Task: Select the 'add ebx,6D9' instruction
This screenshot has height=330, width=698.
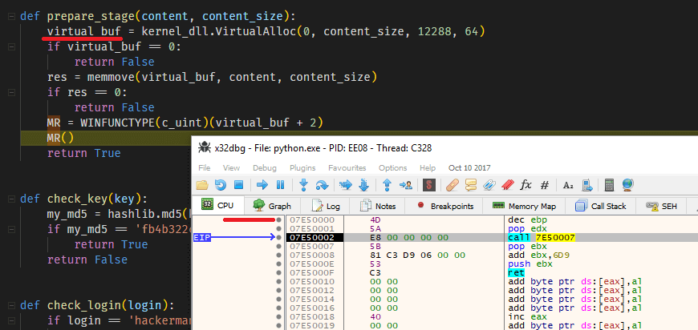Action: click(x=537, y=255)
